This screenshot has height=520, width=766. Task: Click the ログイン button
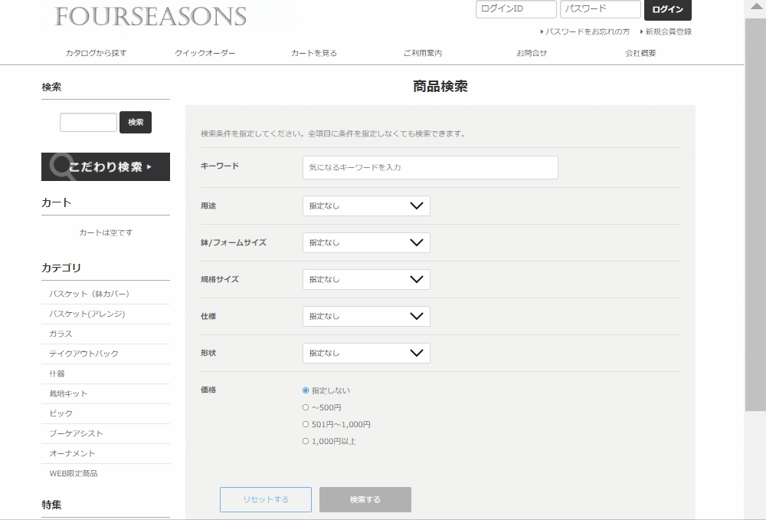click(667, 9)
